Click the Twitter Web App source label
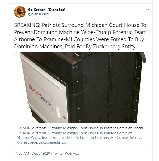159x161 pixels. point(66,153)
